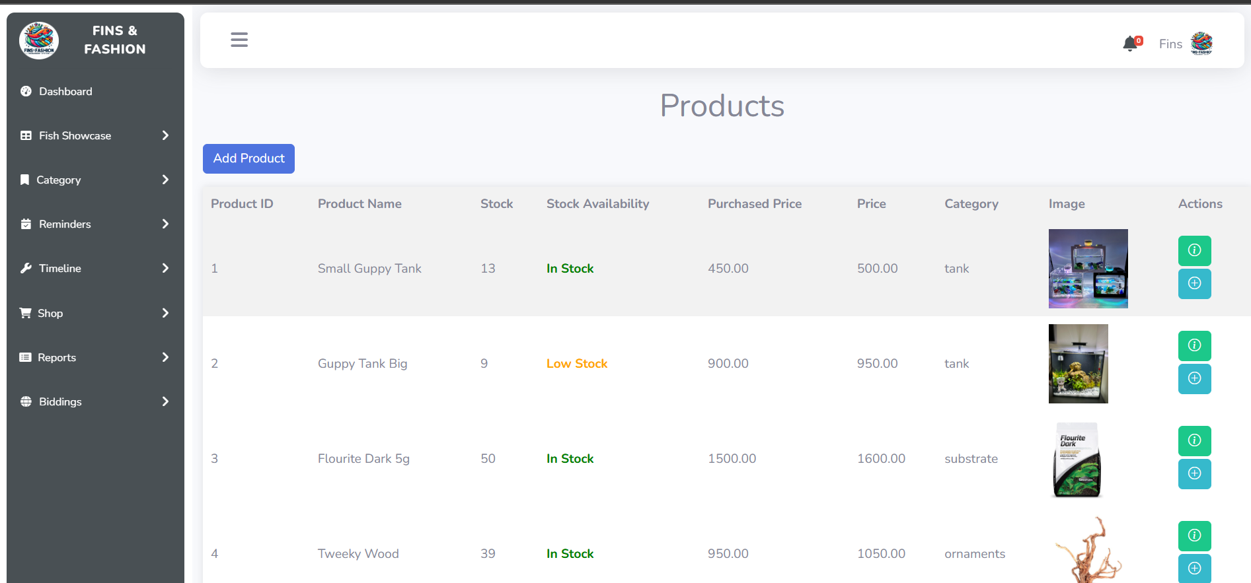Open the Biddings sidebar item
The width and height of the screenshot is (1251, 583).
(60, 401)
